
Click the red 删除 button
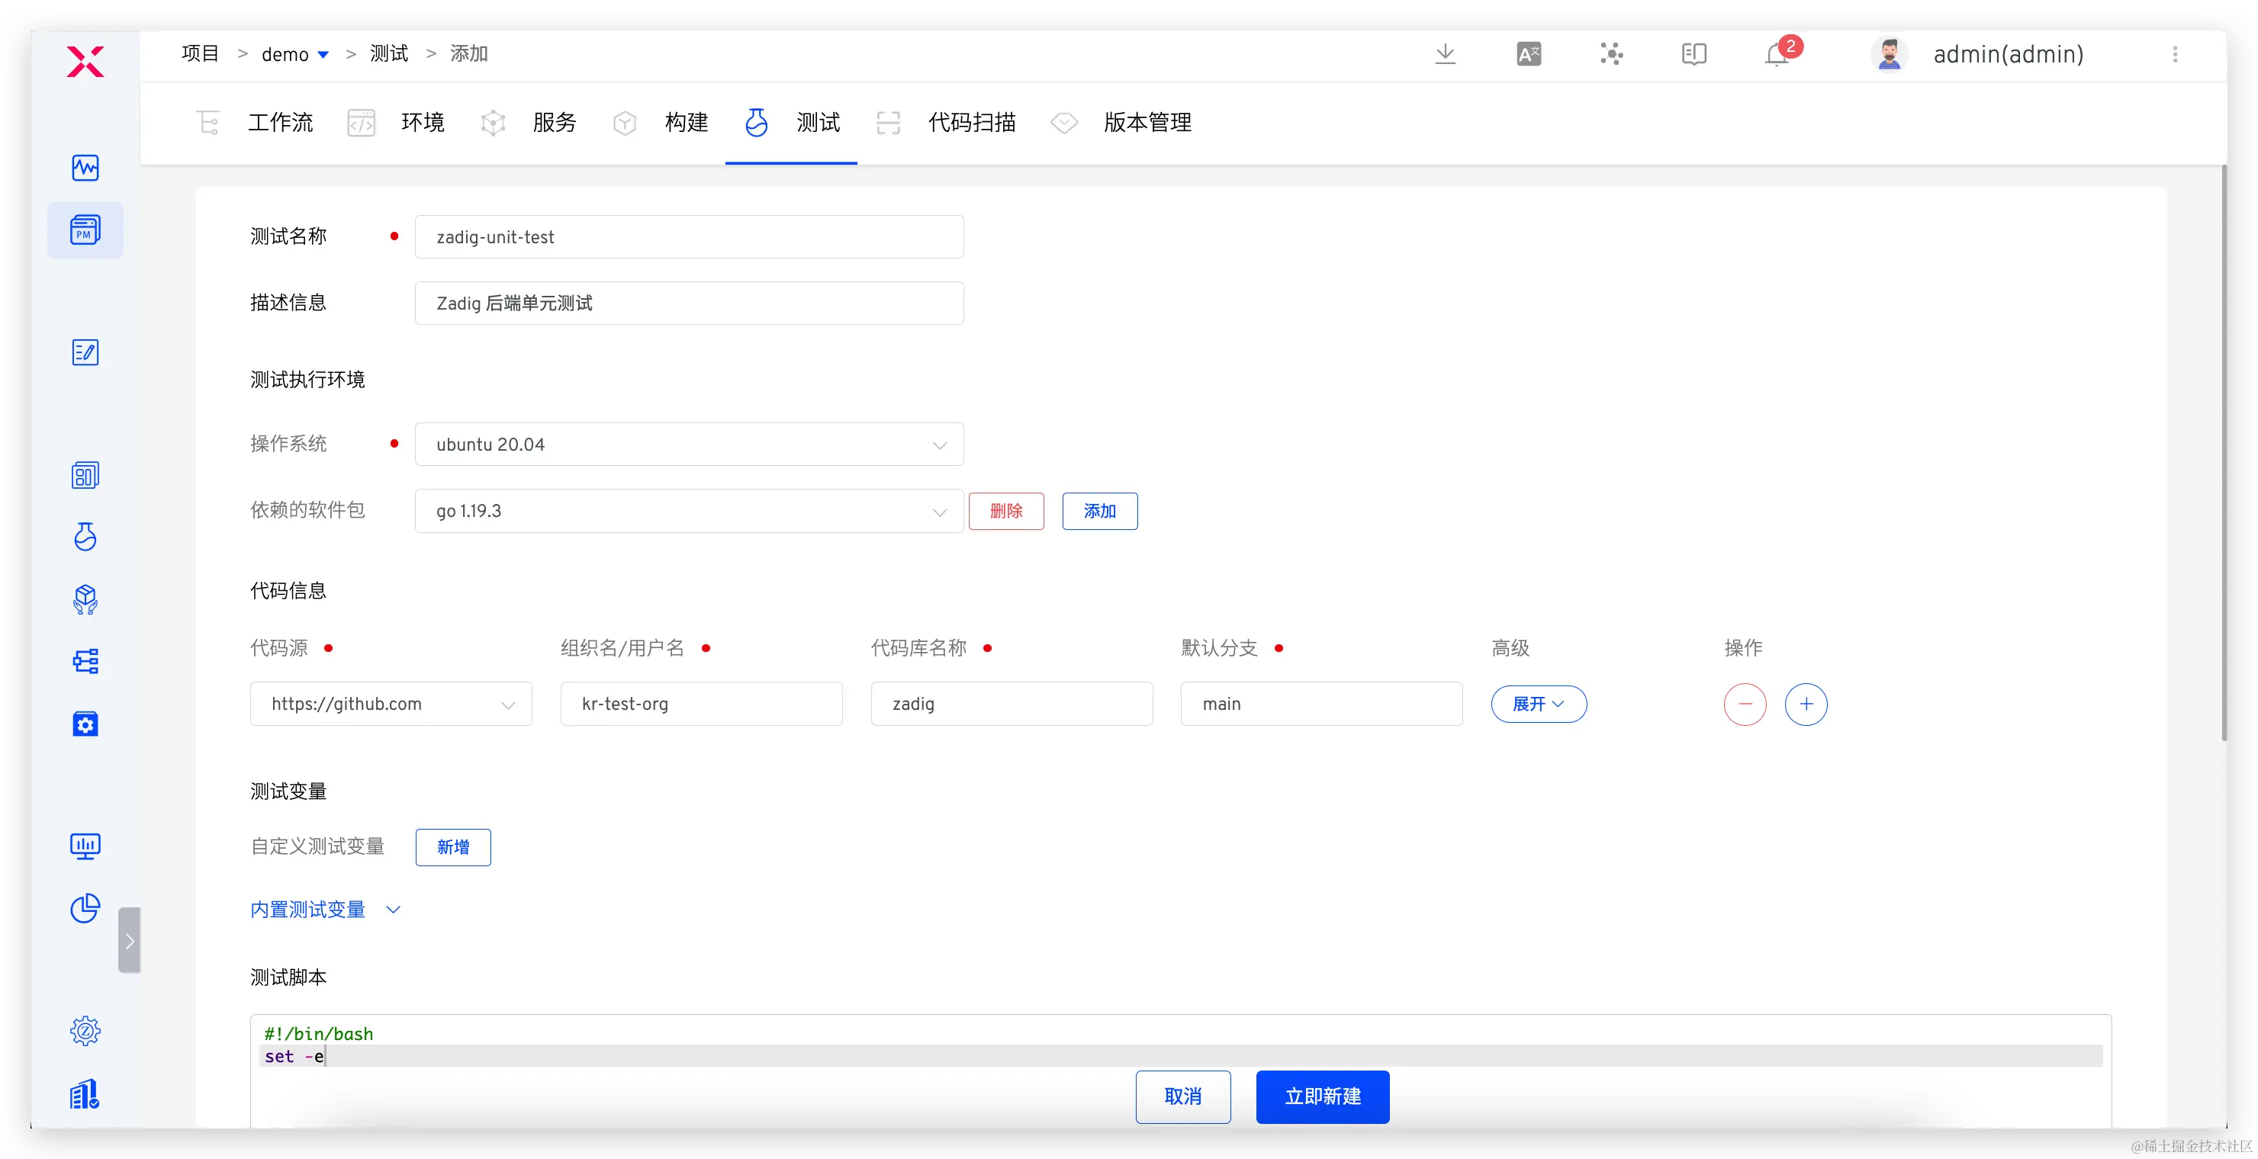pos(1005,511)
